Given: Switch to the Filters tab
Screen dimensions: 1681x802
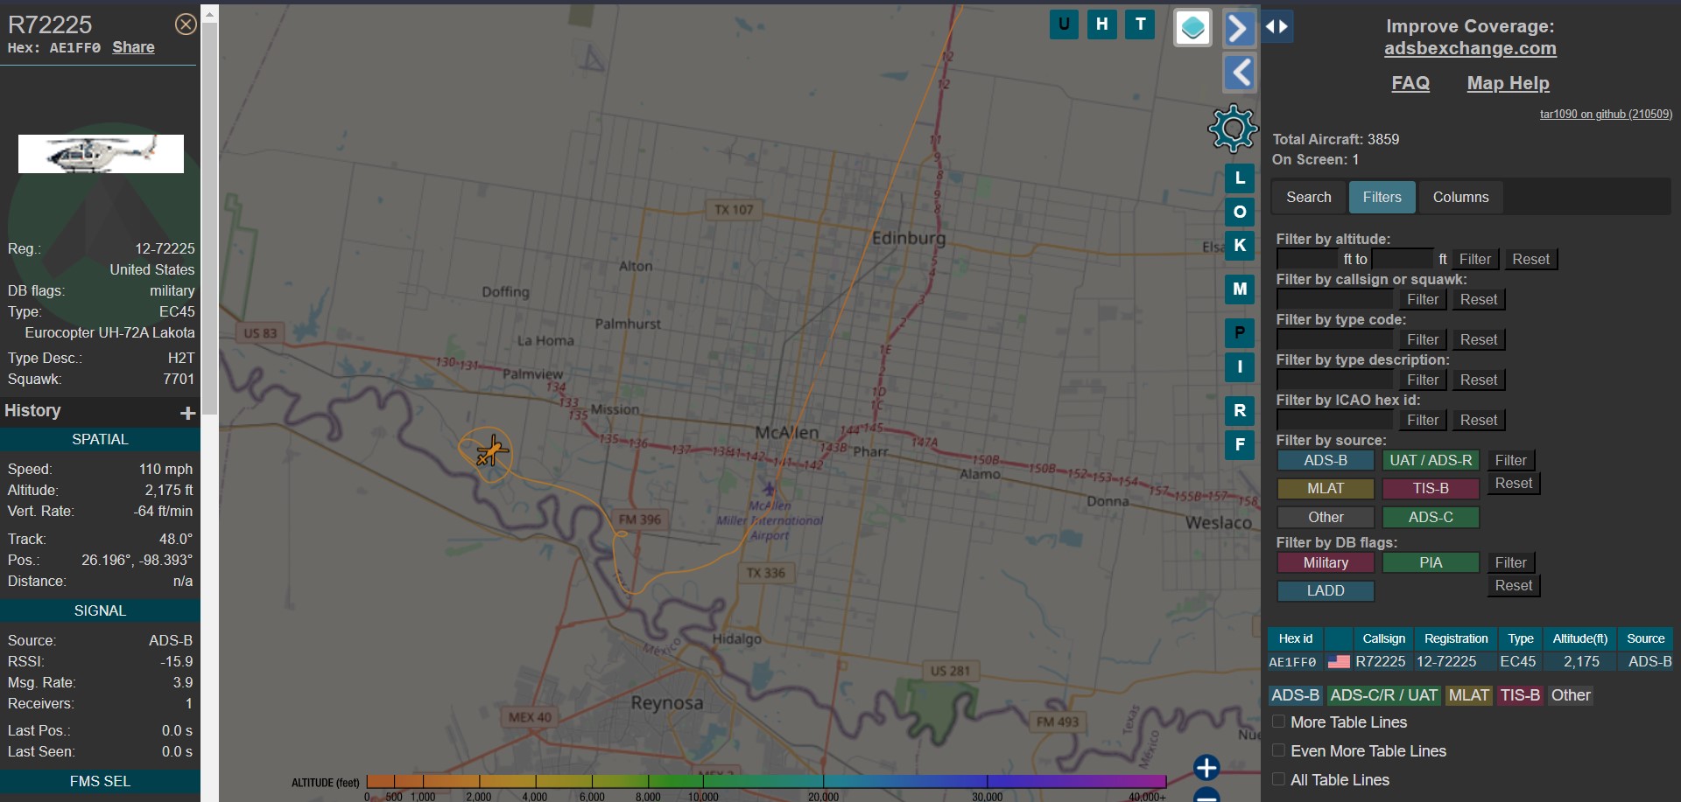Looking at the screenshot, I should click(1382, 198).
